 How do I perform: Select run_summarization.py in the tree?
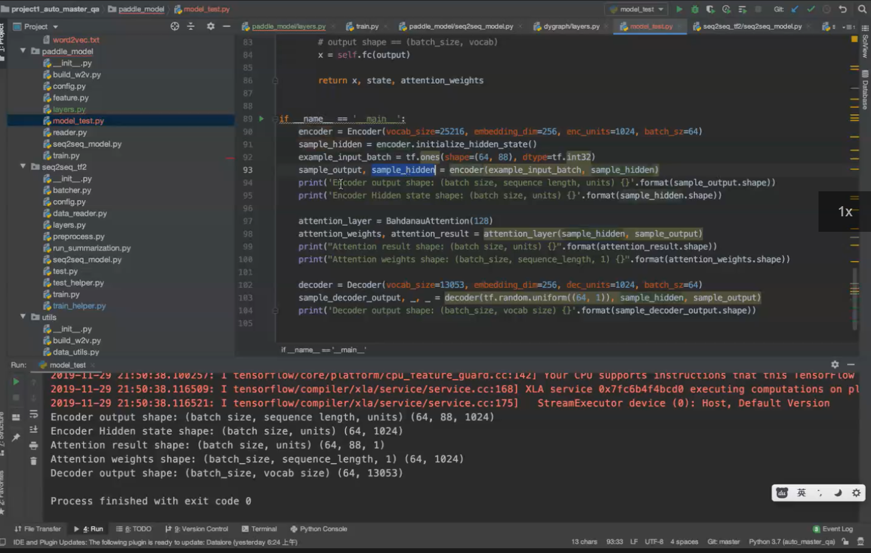point(91,248)
